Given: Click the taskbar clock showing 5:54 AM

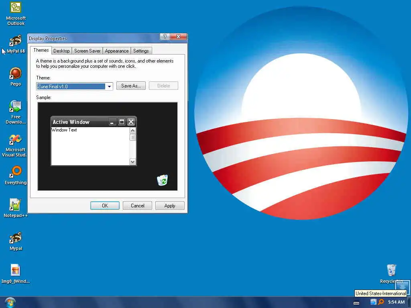Looking at the screenshot, I should pos(396,302).
